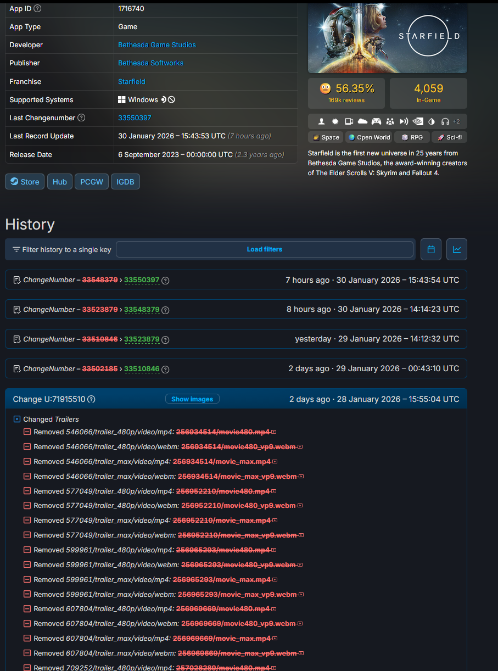Click the Steam Cloud feature icon
This screenshot has width=498, height=671.
362,121
